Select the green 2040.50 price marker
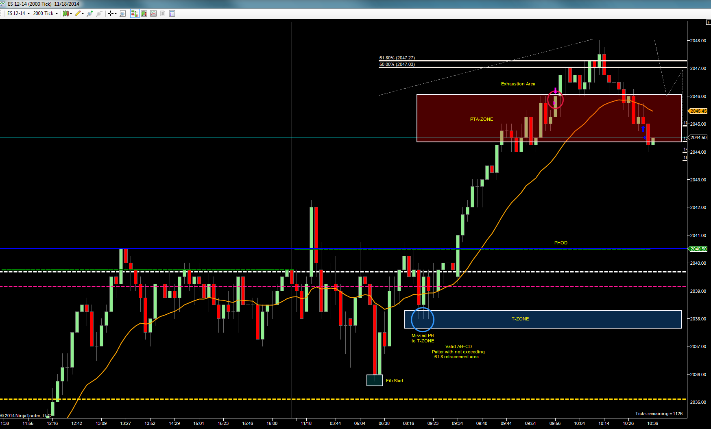Image resolution: width=711 pixels, height=429 pixels. (698, 249)
